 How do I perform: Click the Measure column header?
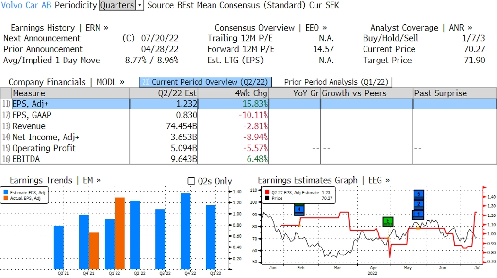pyautogui.click(x=70, y=93)
